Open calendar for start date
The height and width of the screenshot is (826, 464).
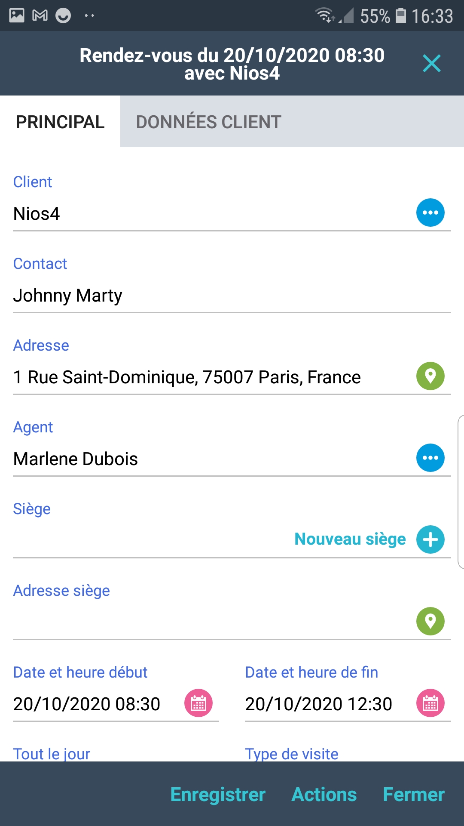(x=198, y=703)
